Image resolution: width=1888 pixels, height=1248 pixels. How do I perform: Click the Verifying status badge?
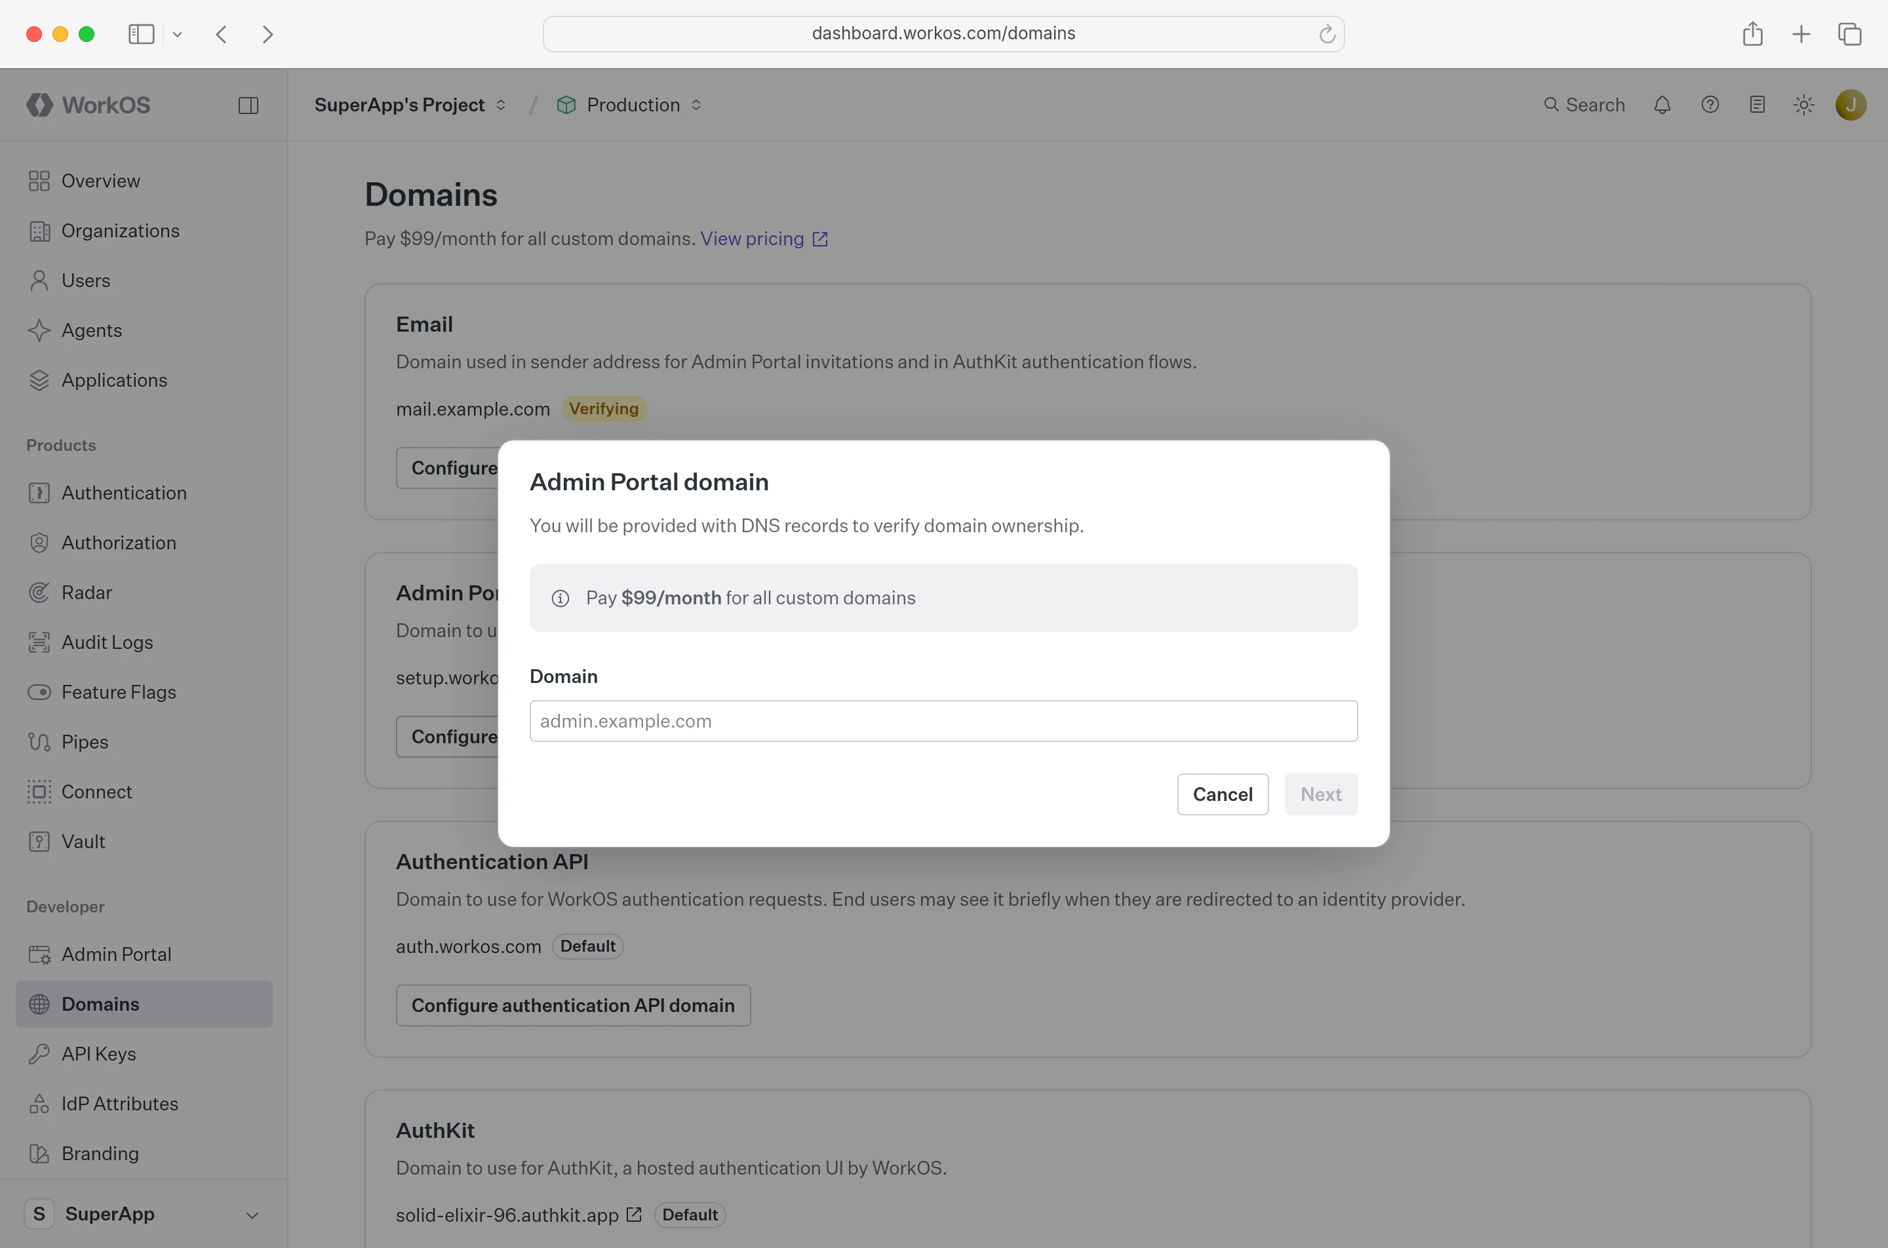tap(604, 408)
